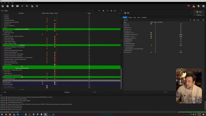Open the Nexus globe toolbar icon

click(12, 6)
